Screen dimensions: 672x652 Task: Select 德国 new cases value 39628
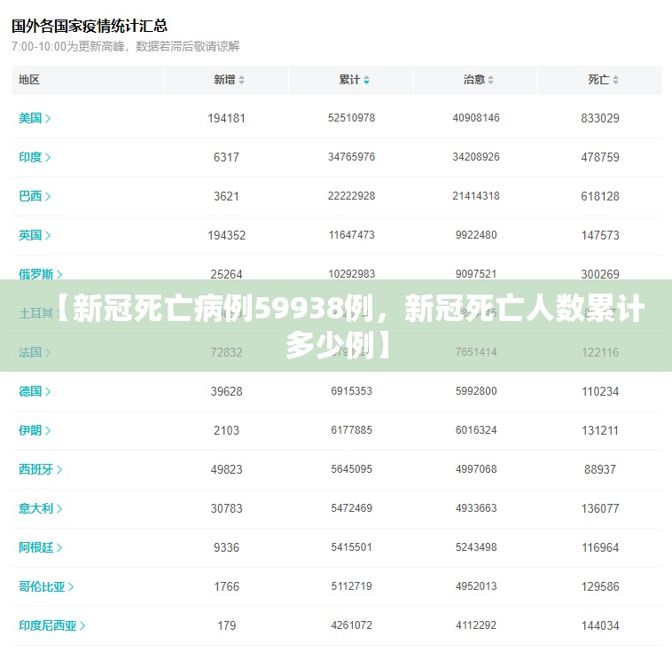226,391
